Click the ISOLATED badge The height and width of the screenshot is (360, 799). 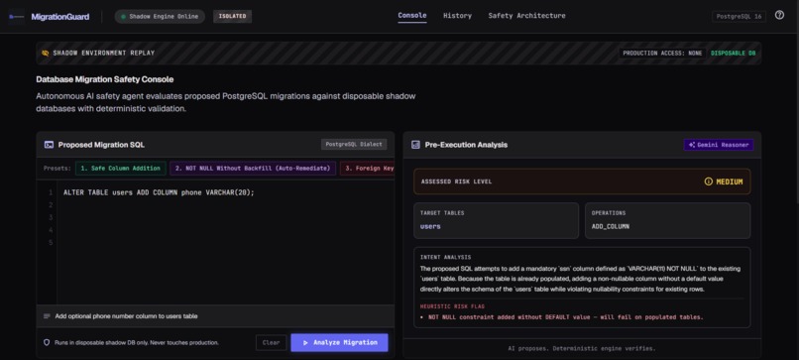[232, 16]
